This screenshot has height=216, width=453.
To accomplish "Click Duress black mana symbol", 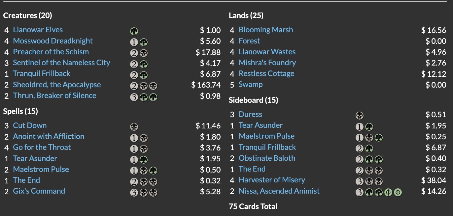I will click(x=360, y=115).
